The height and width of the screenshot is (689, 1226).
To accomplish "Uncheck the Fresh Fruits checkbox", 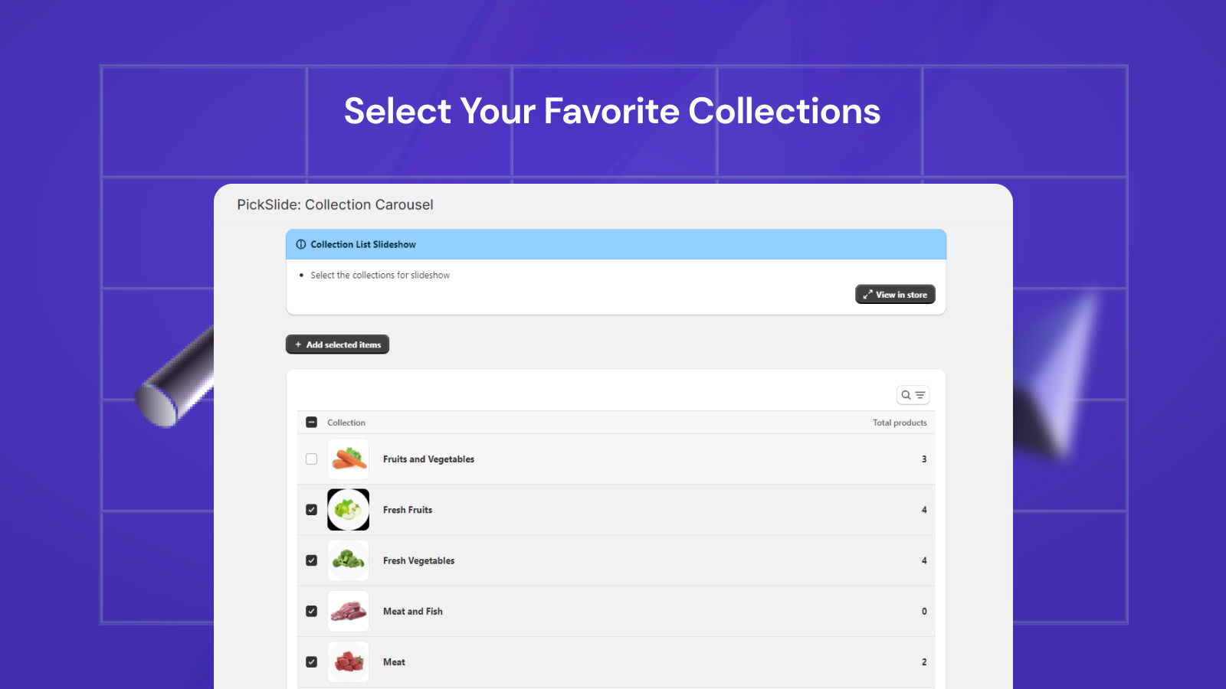I will pos(312,510).
